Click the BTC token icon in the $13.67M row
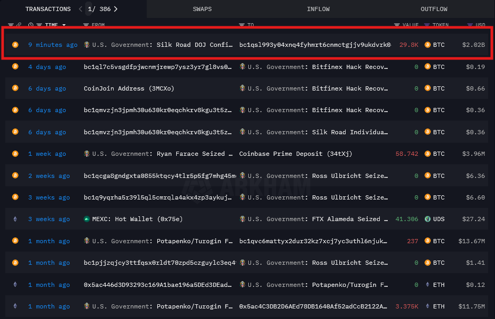Image resolution: width=495 pixels, height=319 pixels. [x=428, y=241]
